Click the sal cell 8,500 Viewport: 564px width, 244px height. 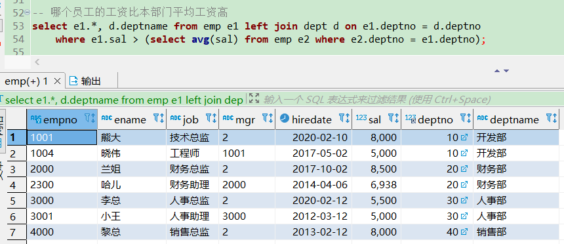click(376, 169)
